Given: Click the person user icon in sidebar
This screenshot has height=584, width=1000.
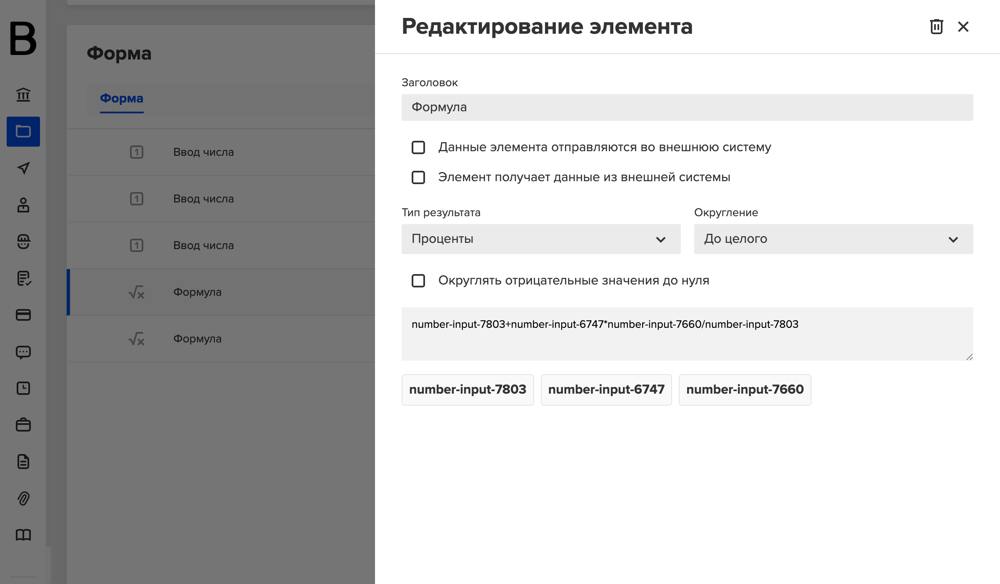Looking at the screenshot, I should (x=23, y=205).
